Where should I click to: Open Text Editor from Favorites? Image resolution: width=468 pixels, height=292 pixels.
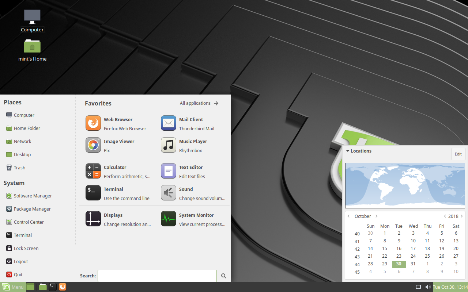(169, 171)
